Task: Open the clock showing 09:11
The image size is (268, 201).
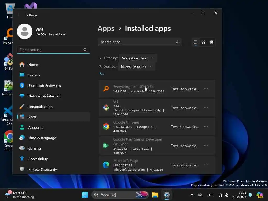Action: 239,195
